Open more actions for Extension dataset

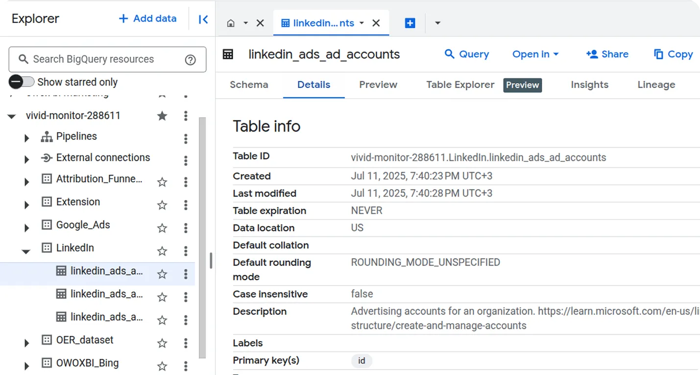coord(186,205)
